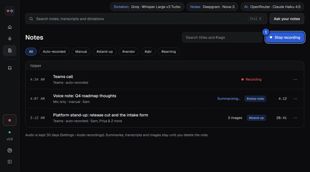Focus the Search notes, transcripts and dictations field
Image resolution: width=310 pixels, height=172 pixels.
[146, 19]
